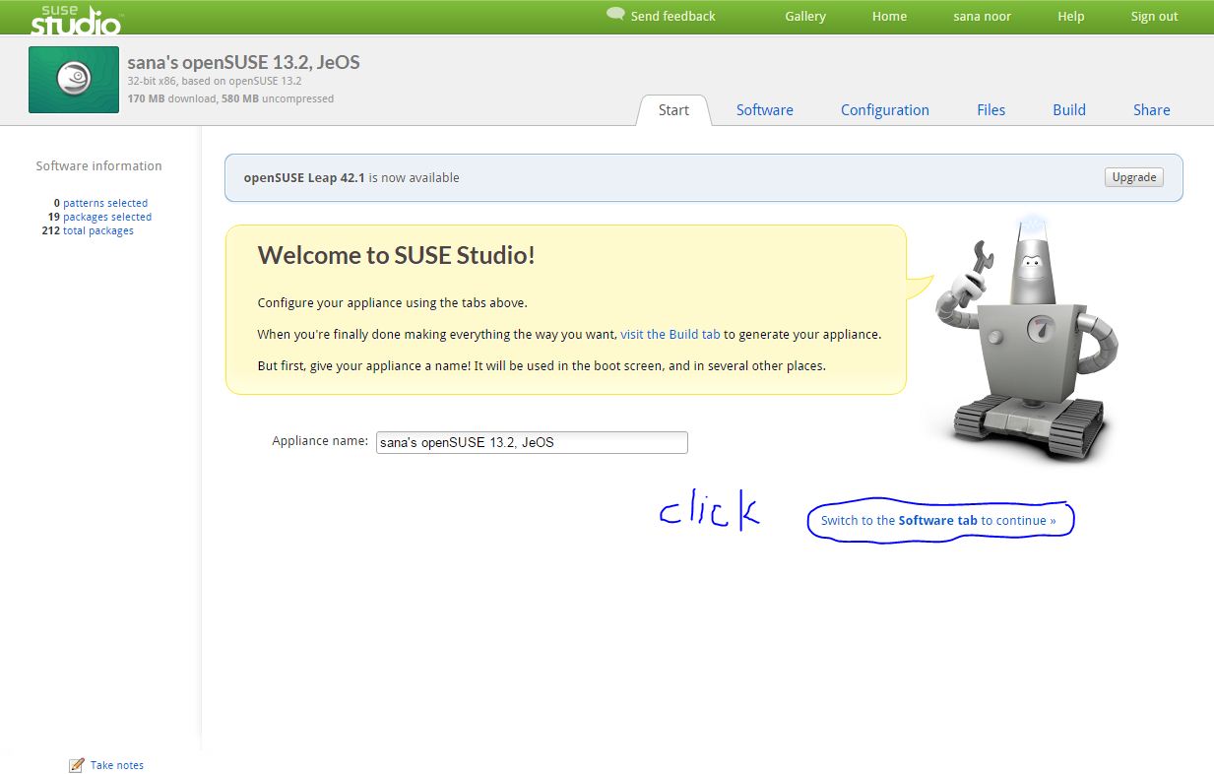Click the notepad pencil icon
The width and height of the screenshot is (1214, 774).
pyautogui.click(x=77, y=765)
